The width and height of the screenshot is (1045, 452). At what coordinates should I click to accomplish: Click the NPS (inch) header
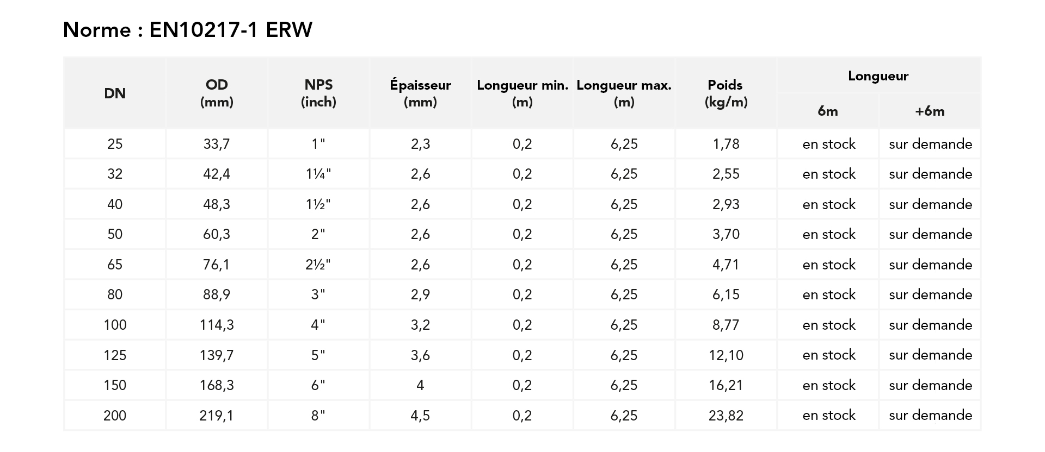coord(318,93)
